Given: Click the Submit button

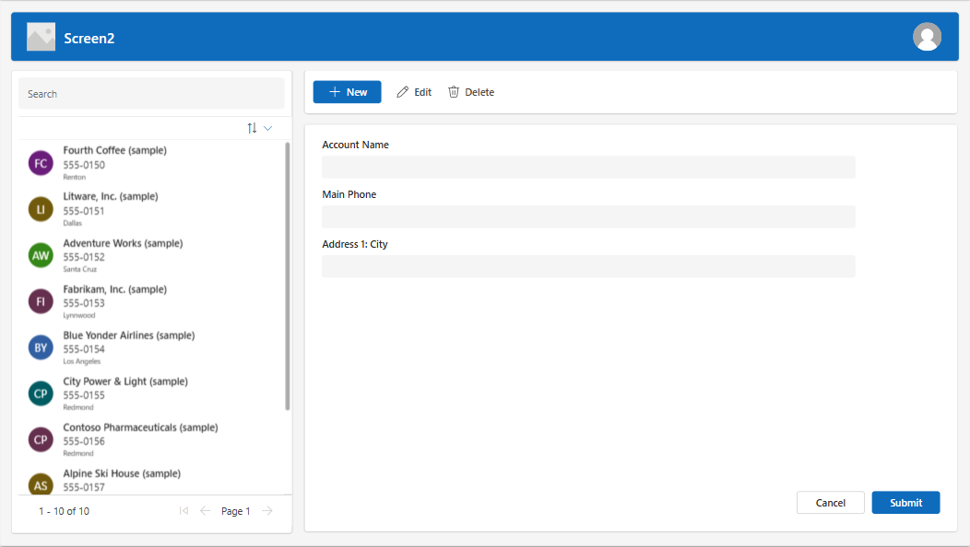Looking at the screenshot, I should coord(905,503).
